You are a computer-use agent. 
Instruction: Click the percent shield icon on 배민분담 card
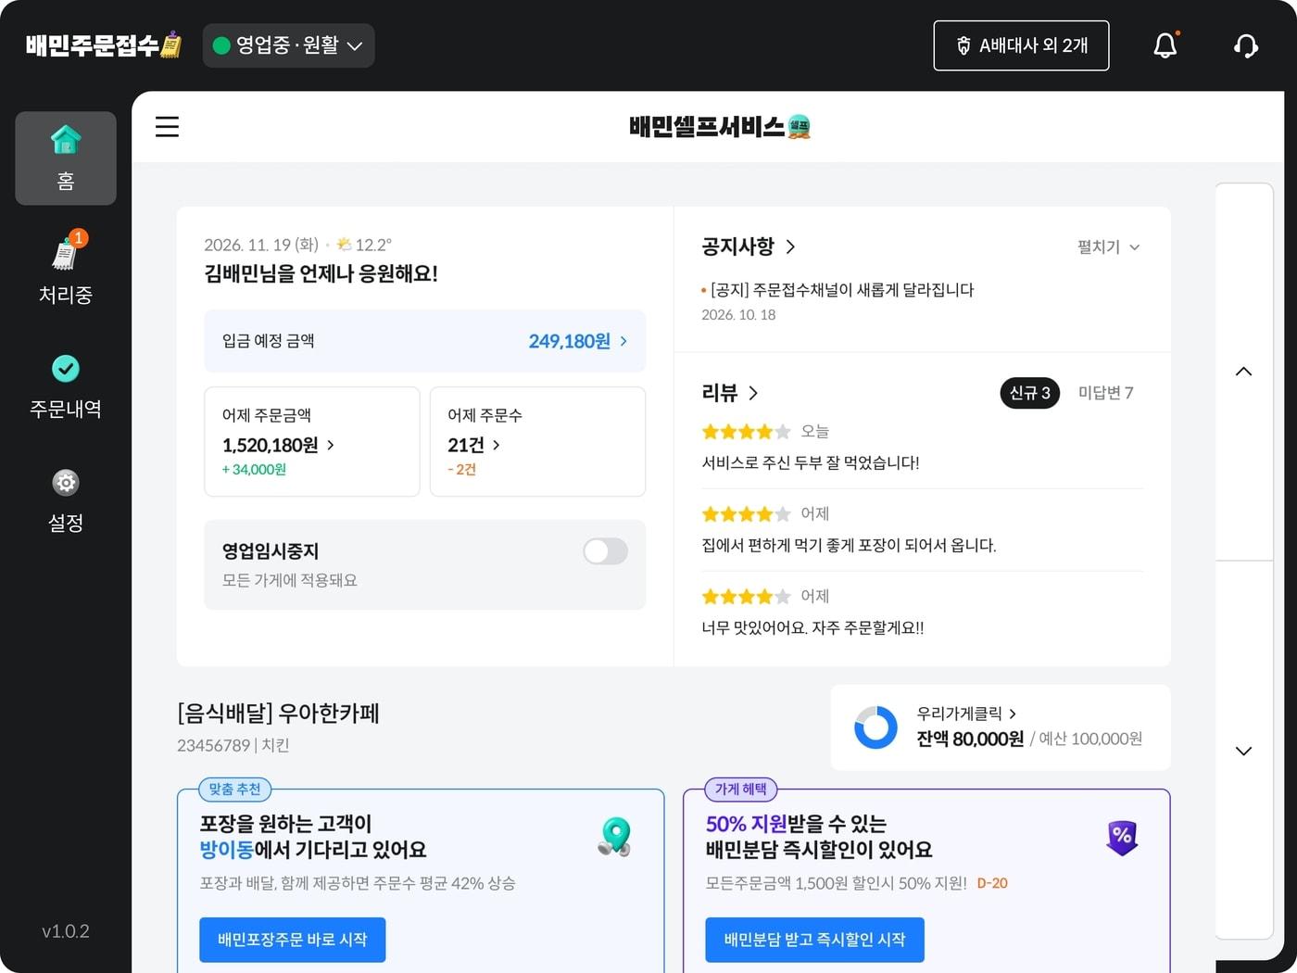click(1122, 837)
